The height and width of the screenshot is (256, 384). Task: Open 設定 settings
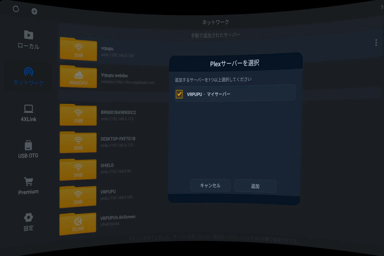point(28,222)
